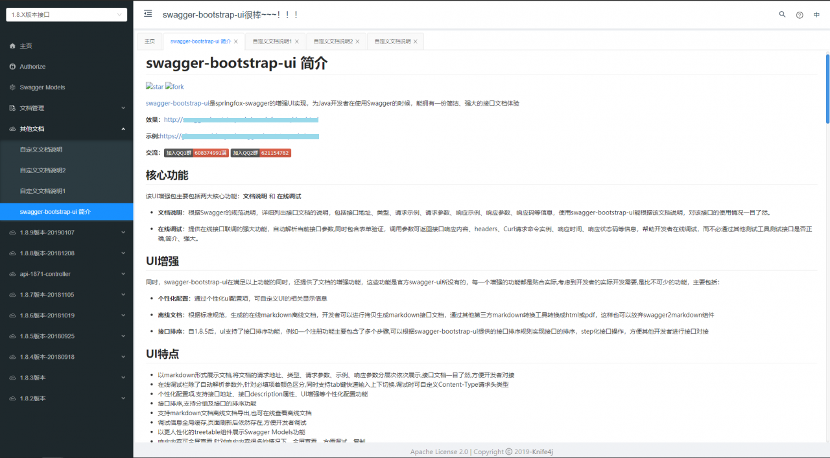Open help using the question mark icon
The width and height of the screenshot is (830, 458).
click(800, 14)
